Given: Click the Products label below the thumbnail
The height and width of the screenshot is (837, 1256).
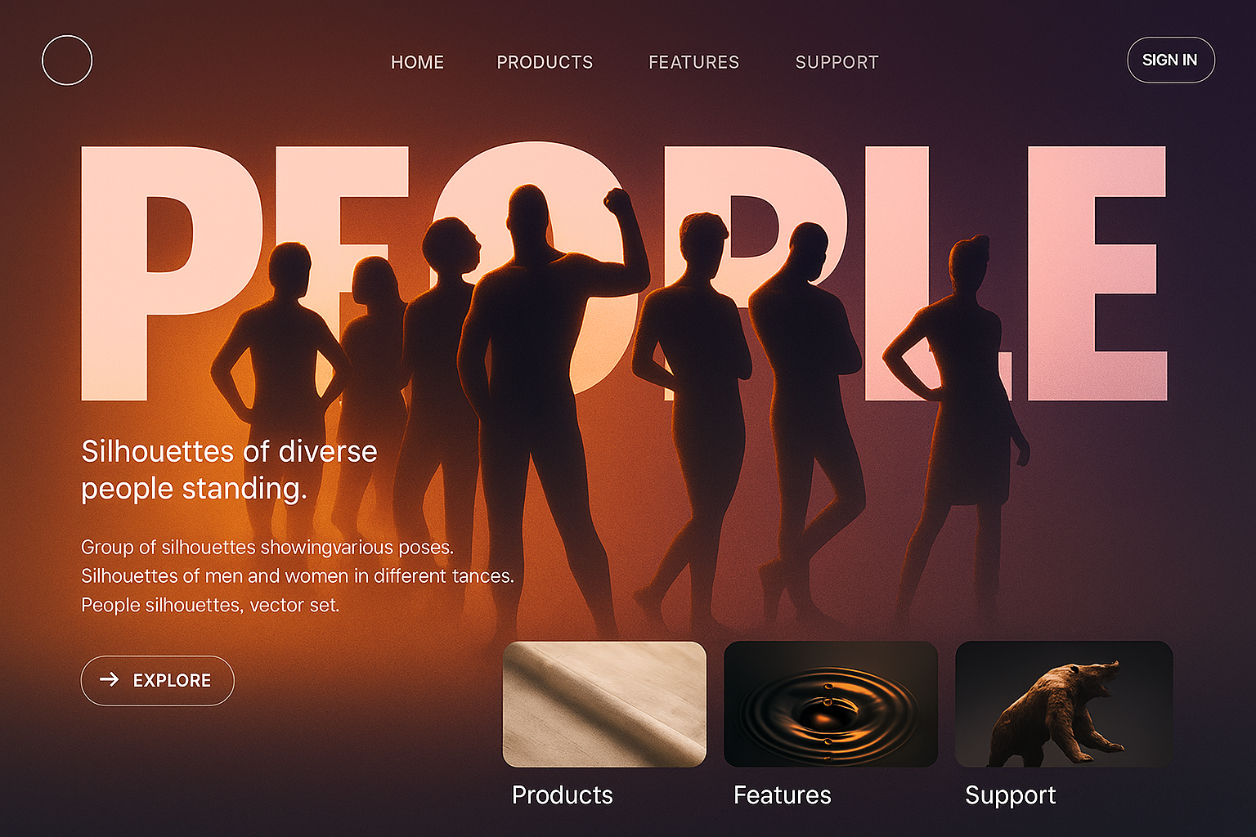Looking at the screenshot, I should [x=562, y=795].
